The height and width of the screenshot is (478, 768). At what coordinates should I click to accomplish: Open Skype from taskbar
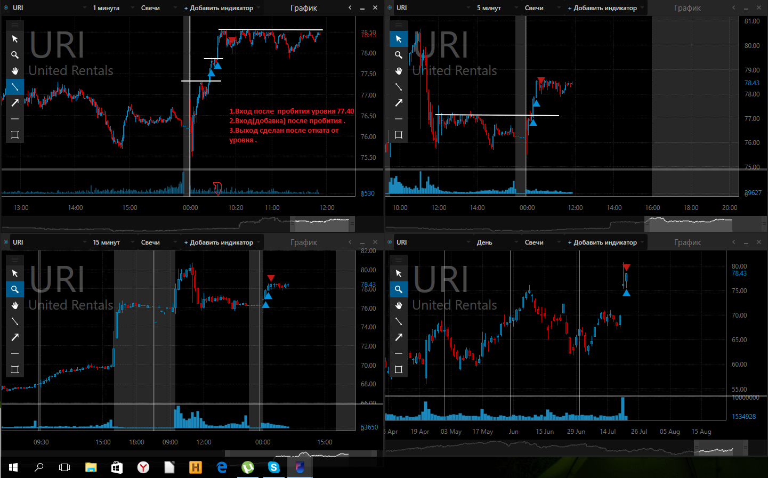coord(274,467)
